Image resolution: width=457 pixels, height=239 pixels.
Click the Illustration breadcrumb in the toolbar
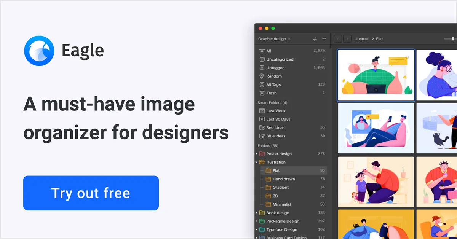[362, 39]
